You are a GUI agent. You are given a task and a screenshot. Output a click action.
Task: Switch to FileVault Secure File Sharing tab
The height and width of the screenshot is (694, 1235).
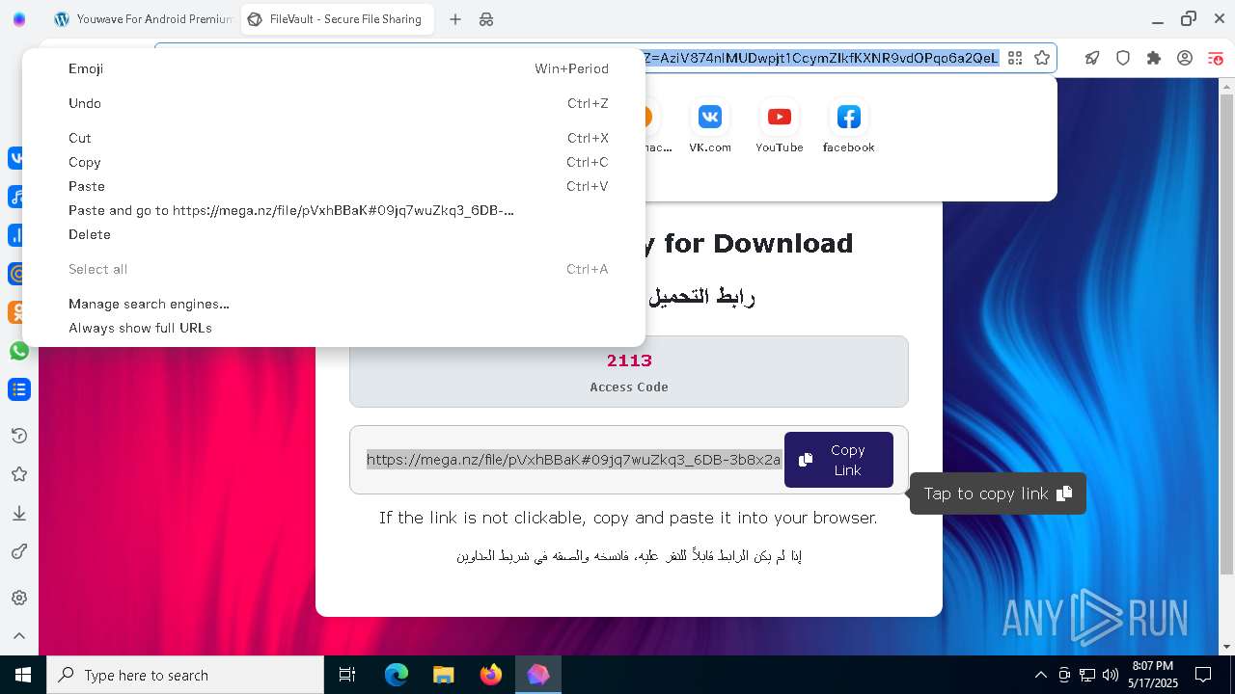(337, 19)
